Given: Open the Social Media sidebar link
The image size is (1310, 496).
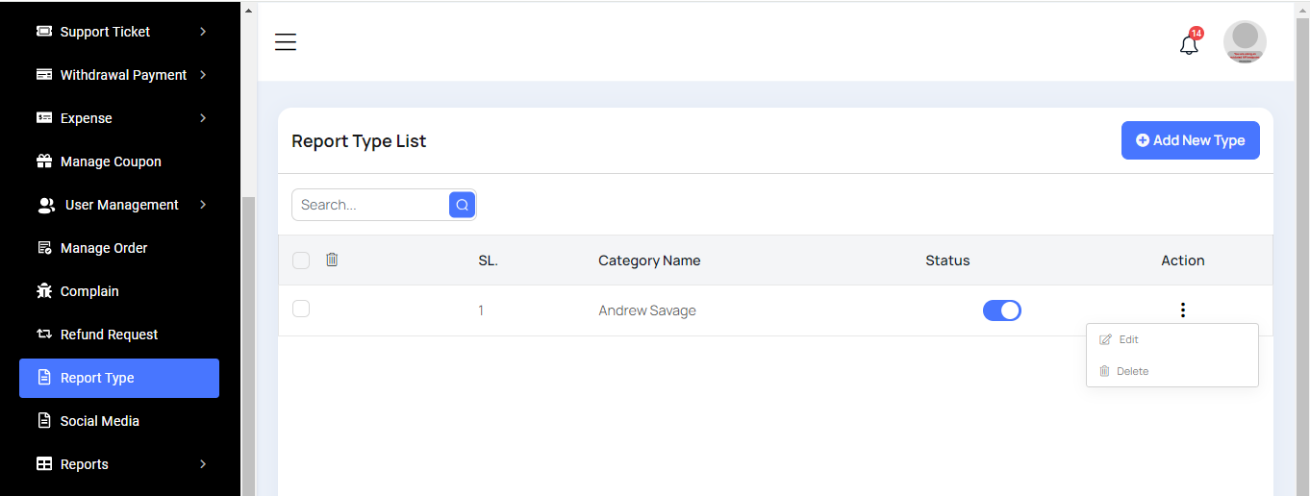Looking at the screenshot, I should click(x=99, y=421).
